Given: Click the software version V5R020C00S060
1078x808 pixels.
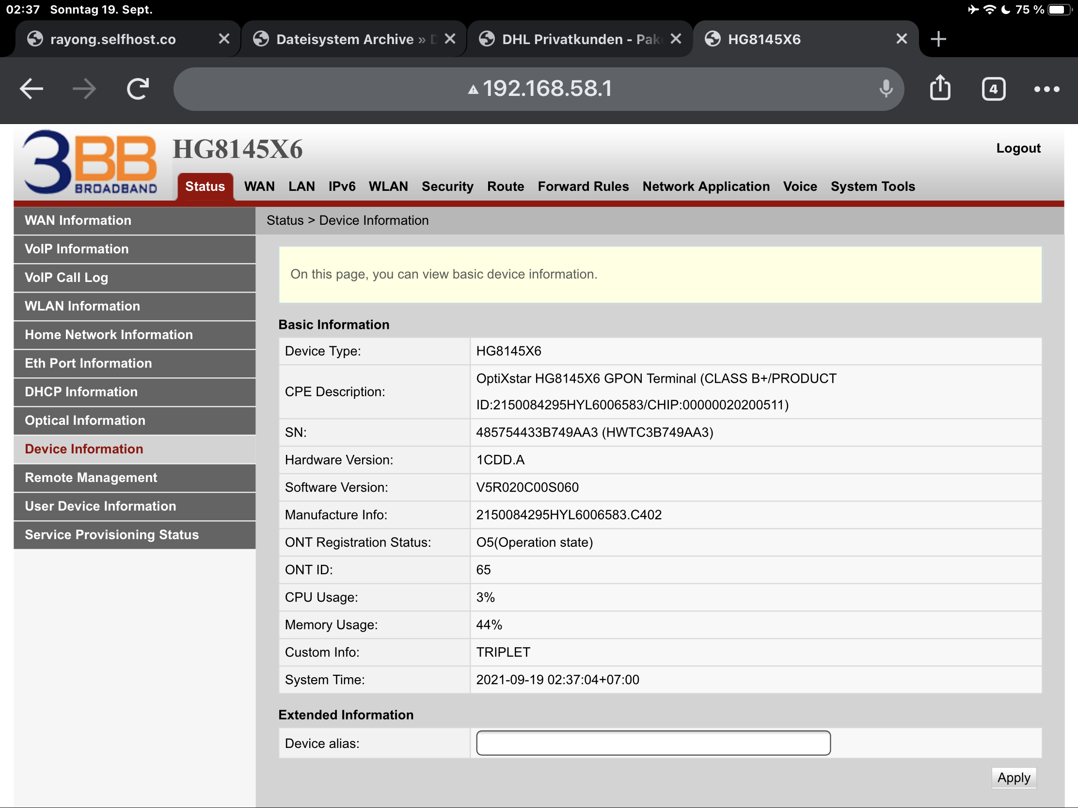Looking at the screenshot, I should coord(527,487).
